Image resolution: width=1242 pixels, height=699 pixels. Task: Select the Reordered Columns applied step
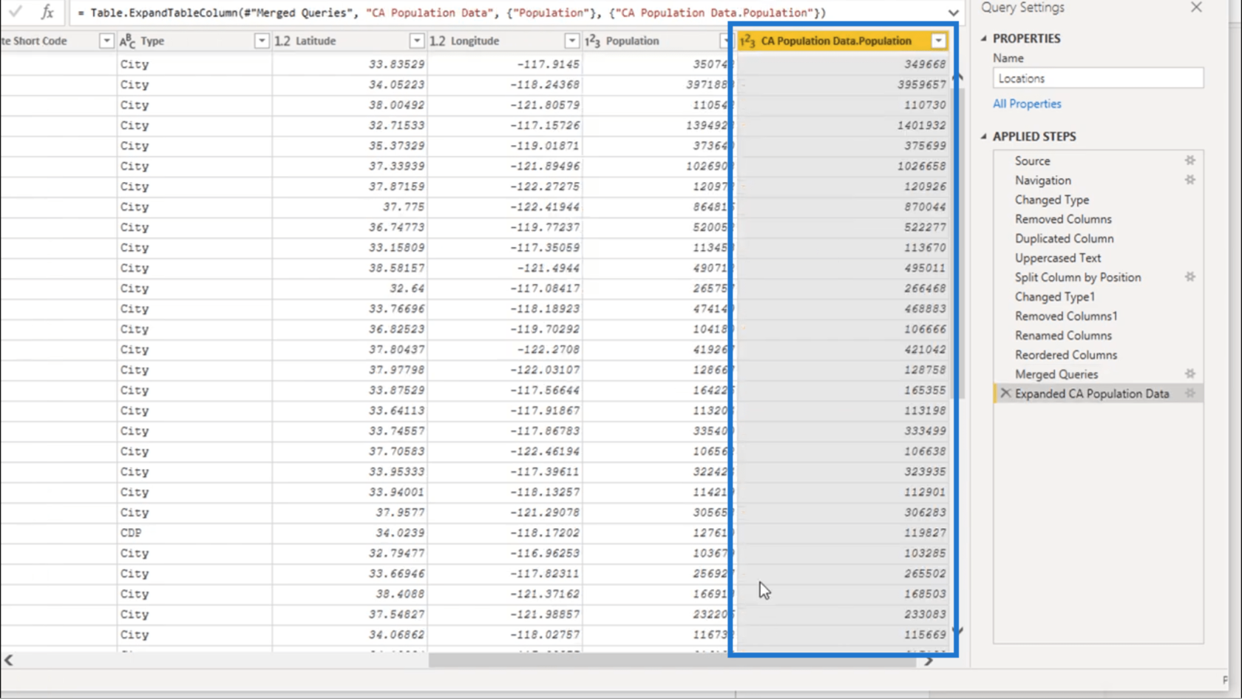click(x=1065, y=355)
